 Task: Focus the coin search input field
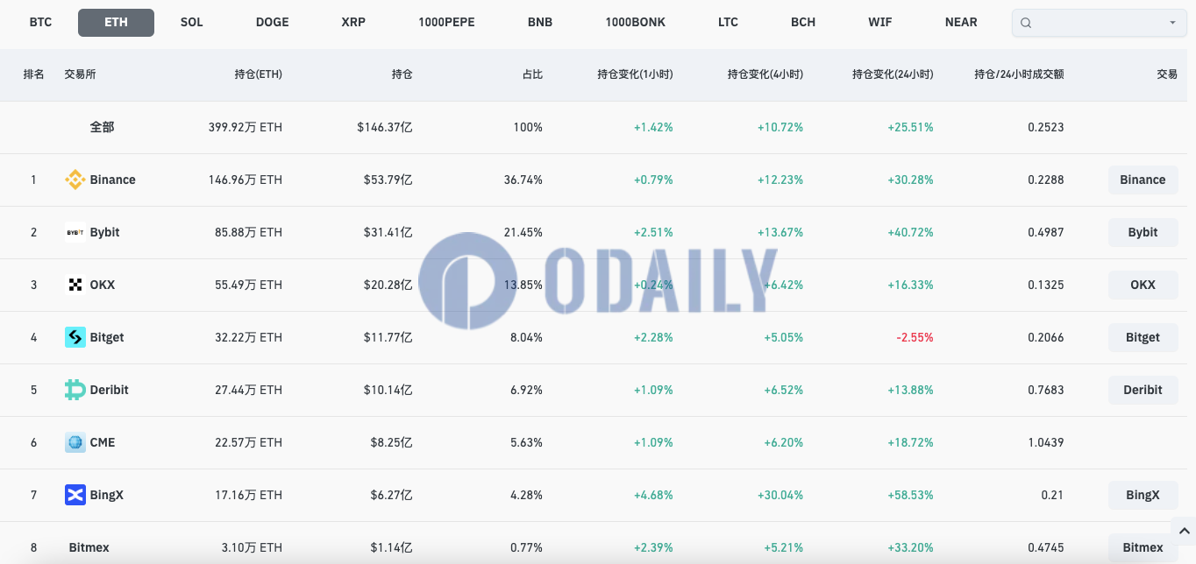1100,24
